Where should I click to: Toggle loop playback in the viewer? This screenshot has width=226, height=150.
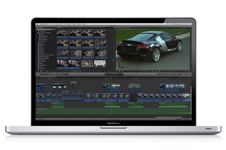pyautogui.click(x=189, y=71)
